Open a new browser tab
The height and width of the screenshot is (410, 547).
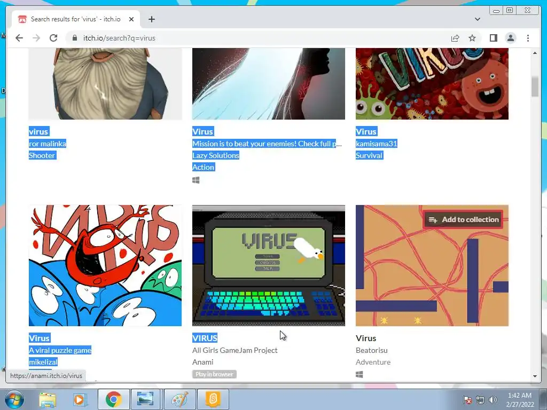pos(151,19)
